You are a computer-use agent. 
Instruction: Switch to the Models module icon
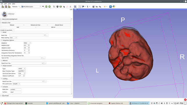[x=60, y=7]
